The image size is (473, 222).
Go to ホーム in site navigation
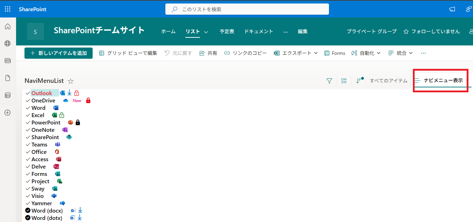pyautogui.click(x=168, y=31)
